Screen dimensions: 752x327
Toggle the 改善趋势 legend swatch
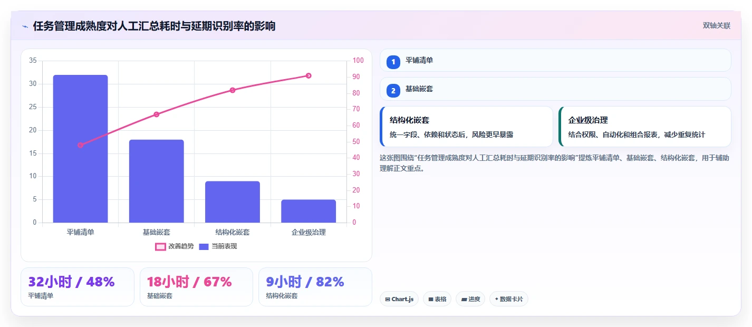161,246
